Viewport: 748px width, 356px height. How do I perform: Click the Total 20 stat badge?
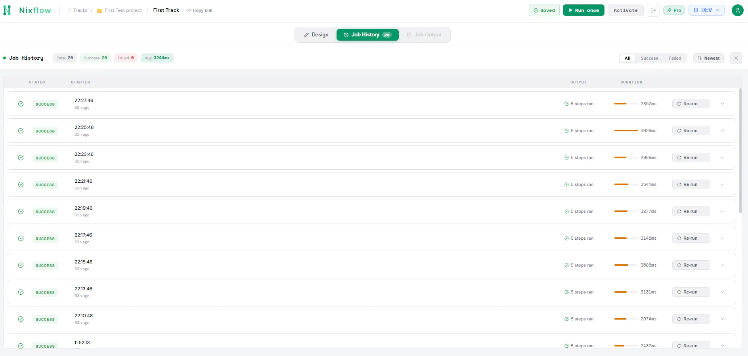(x=65, y=58)
